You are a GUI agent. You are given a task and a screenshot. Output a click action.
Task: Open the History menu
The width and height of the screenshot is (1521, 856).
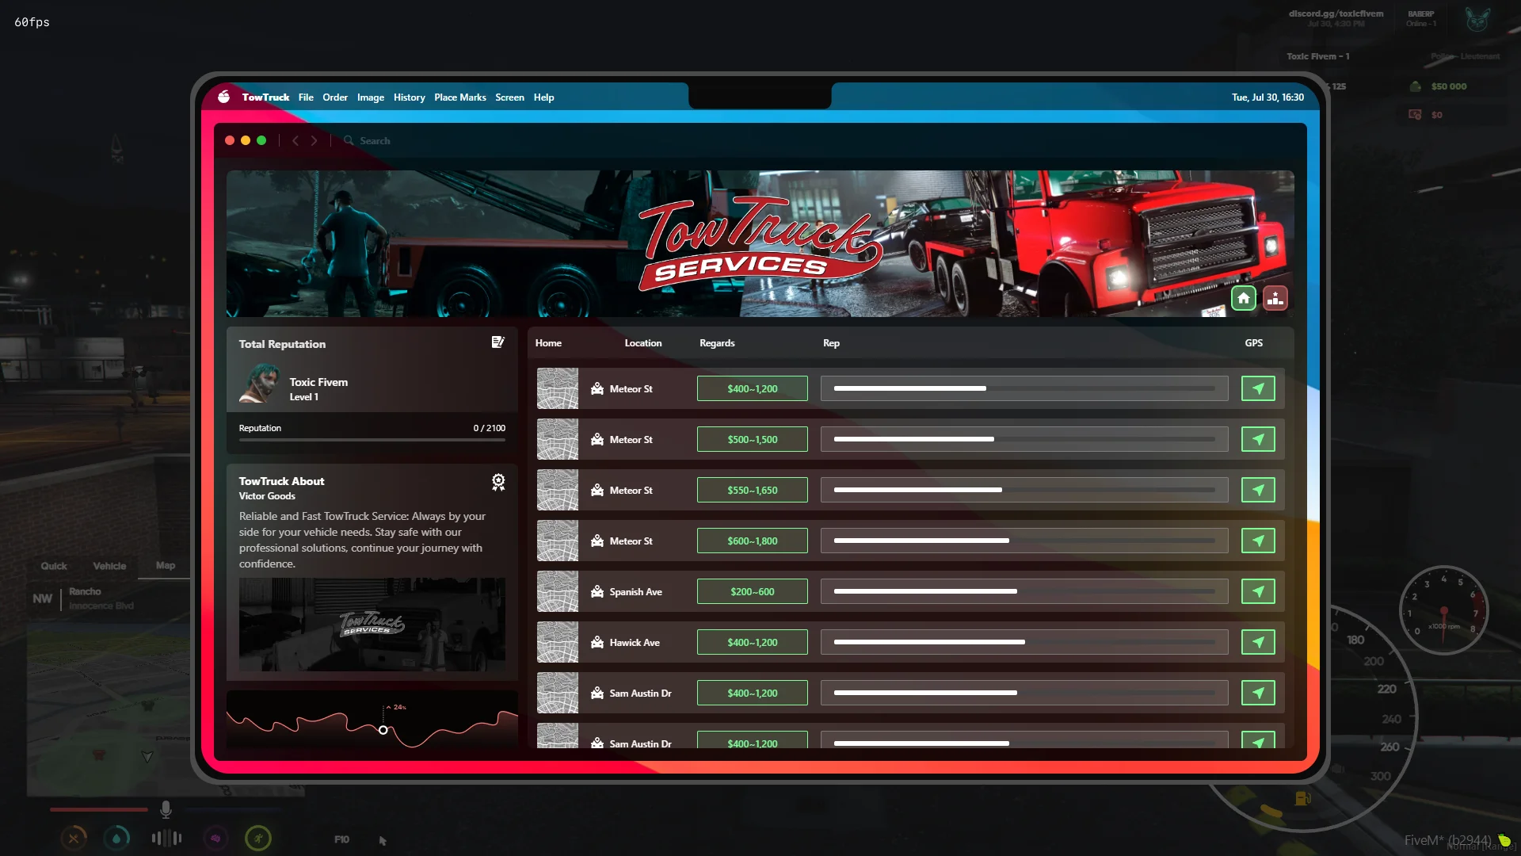pyautogui.click(x=409, y=97)
